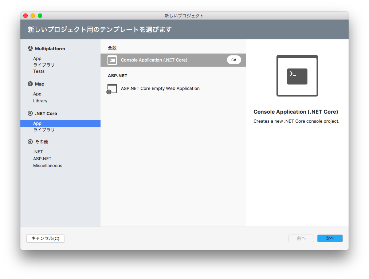Click the 'Creates a new .NET Core console project.' text
This screenshot has height=279, width=369.
point(296,121)
